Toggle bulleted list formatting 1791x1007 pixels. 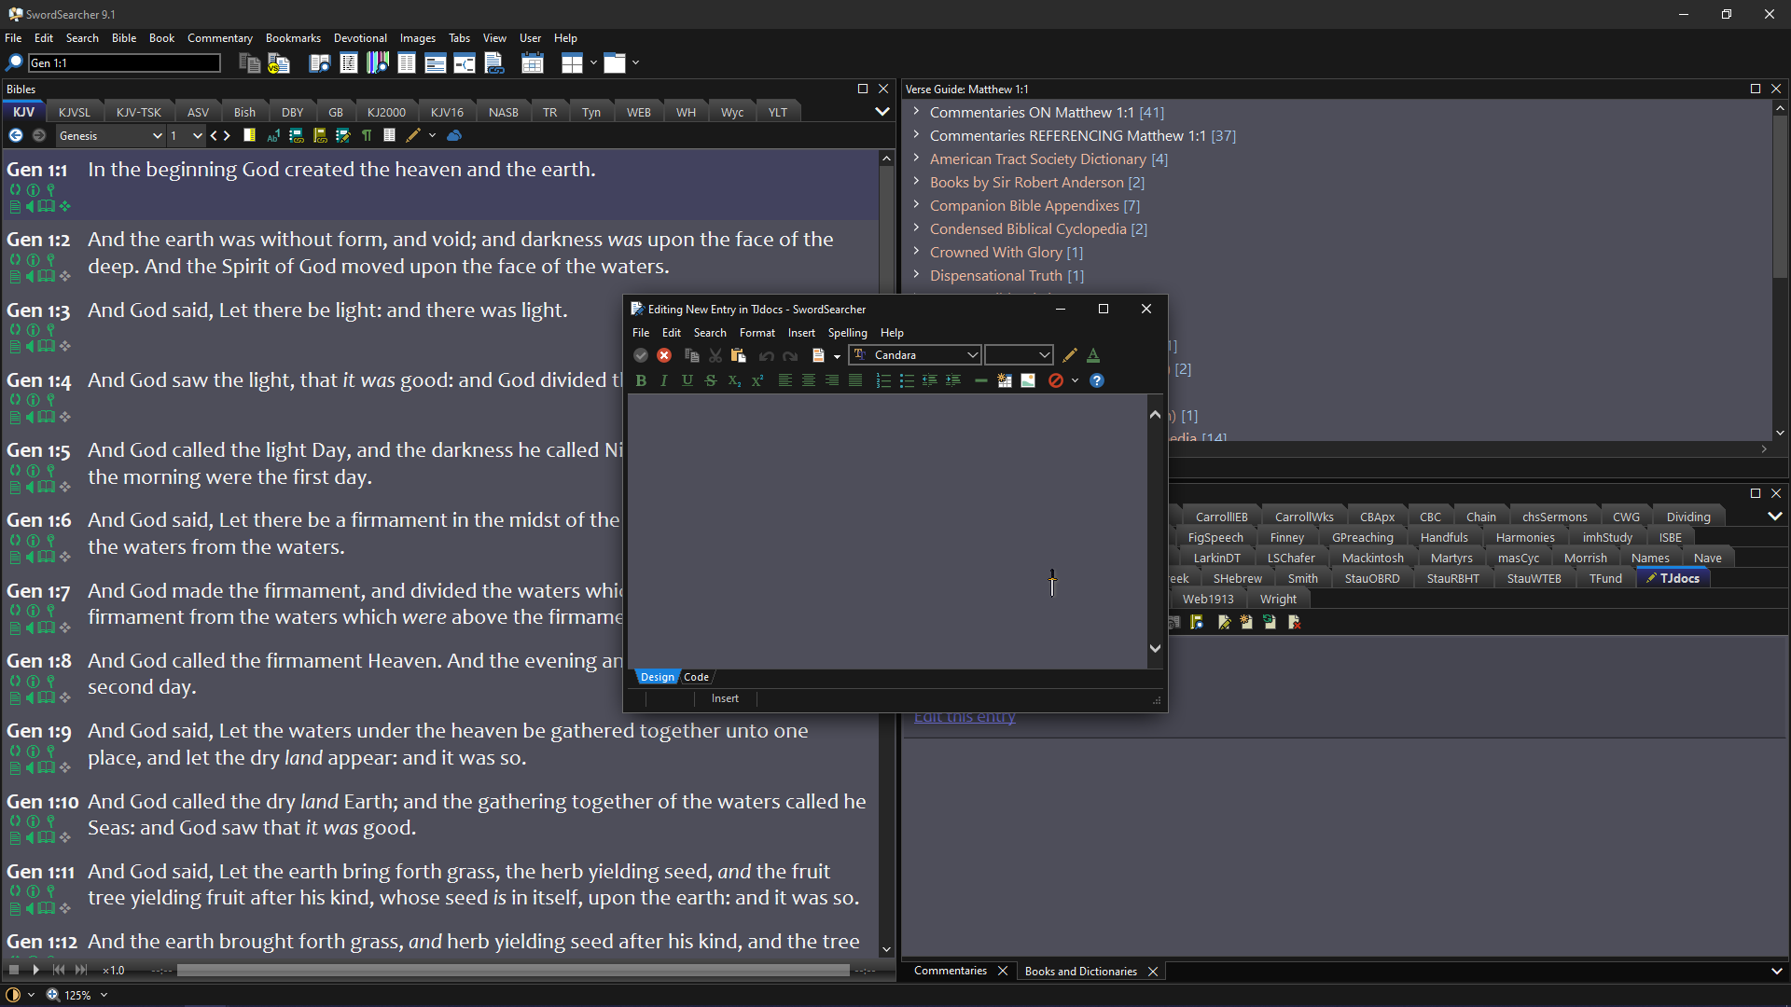907,379
